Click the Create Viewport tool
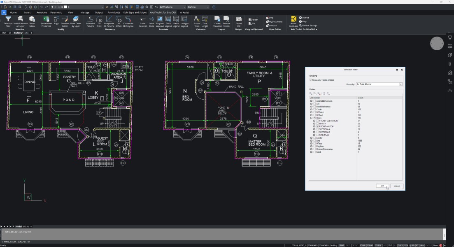Image resolution: width=454 pixels, height=247 pixels. click(217, 22)
